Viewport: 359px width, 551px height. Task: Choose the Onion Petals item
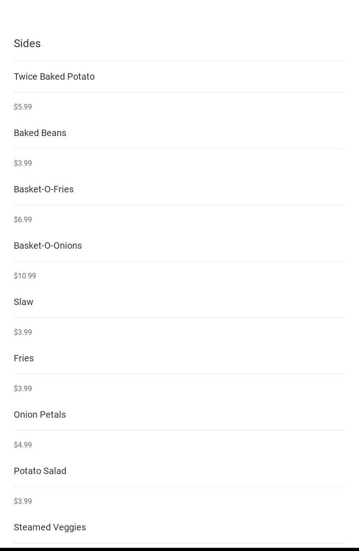click(x=40, y=415)
